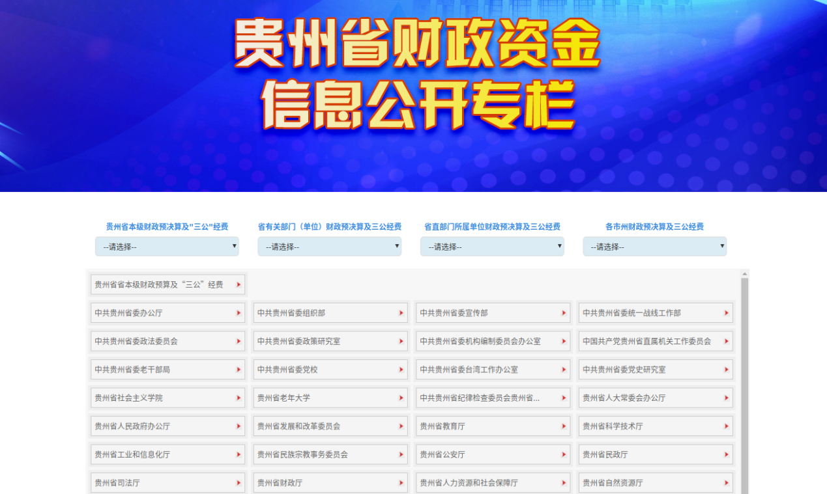Click red arrow next to 贵州省财政厅
Screen dimensions: 827x494
click(x=401, y=483)
